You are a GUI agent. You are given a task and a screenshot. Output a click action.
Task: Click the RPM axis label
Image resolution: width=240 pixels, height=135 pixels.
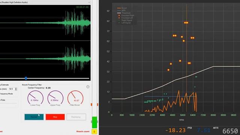point(181,120)
